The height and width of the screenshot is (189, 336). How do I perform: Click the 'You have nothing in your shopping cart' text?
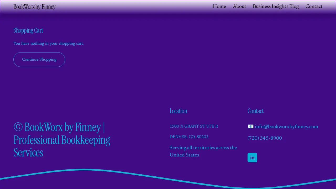(49, 43)
